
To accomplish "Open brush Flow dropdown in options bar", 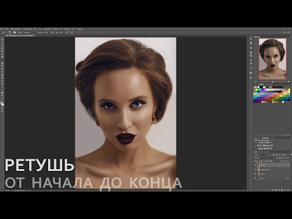I will (x=64, y=32).
